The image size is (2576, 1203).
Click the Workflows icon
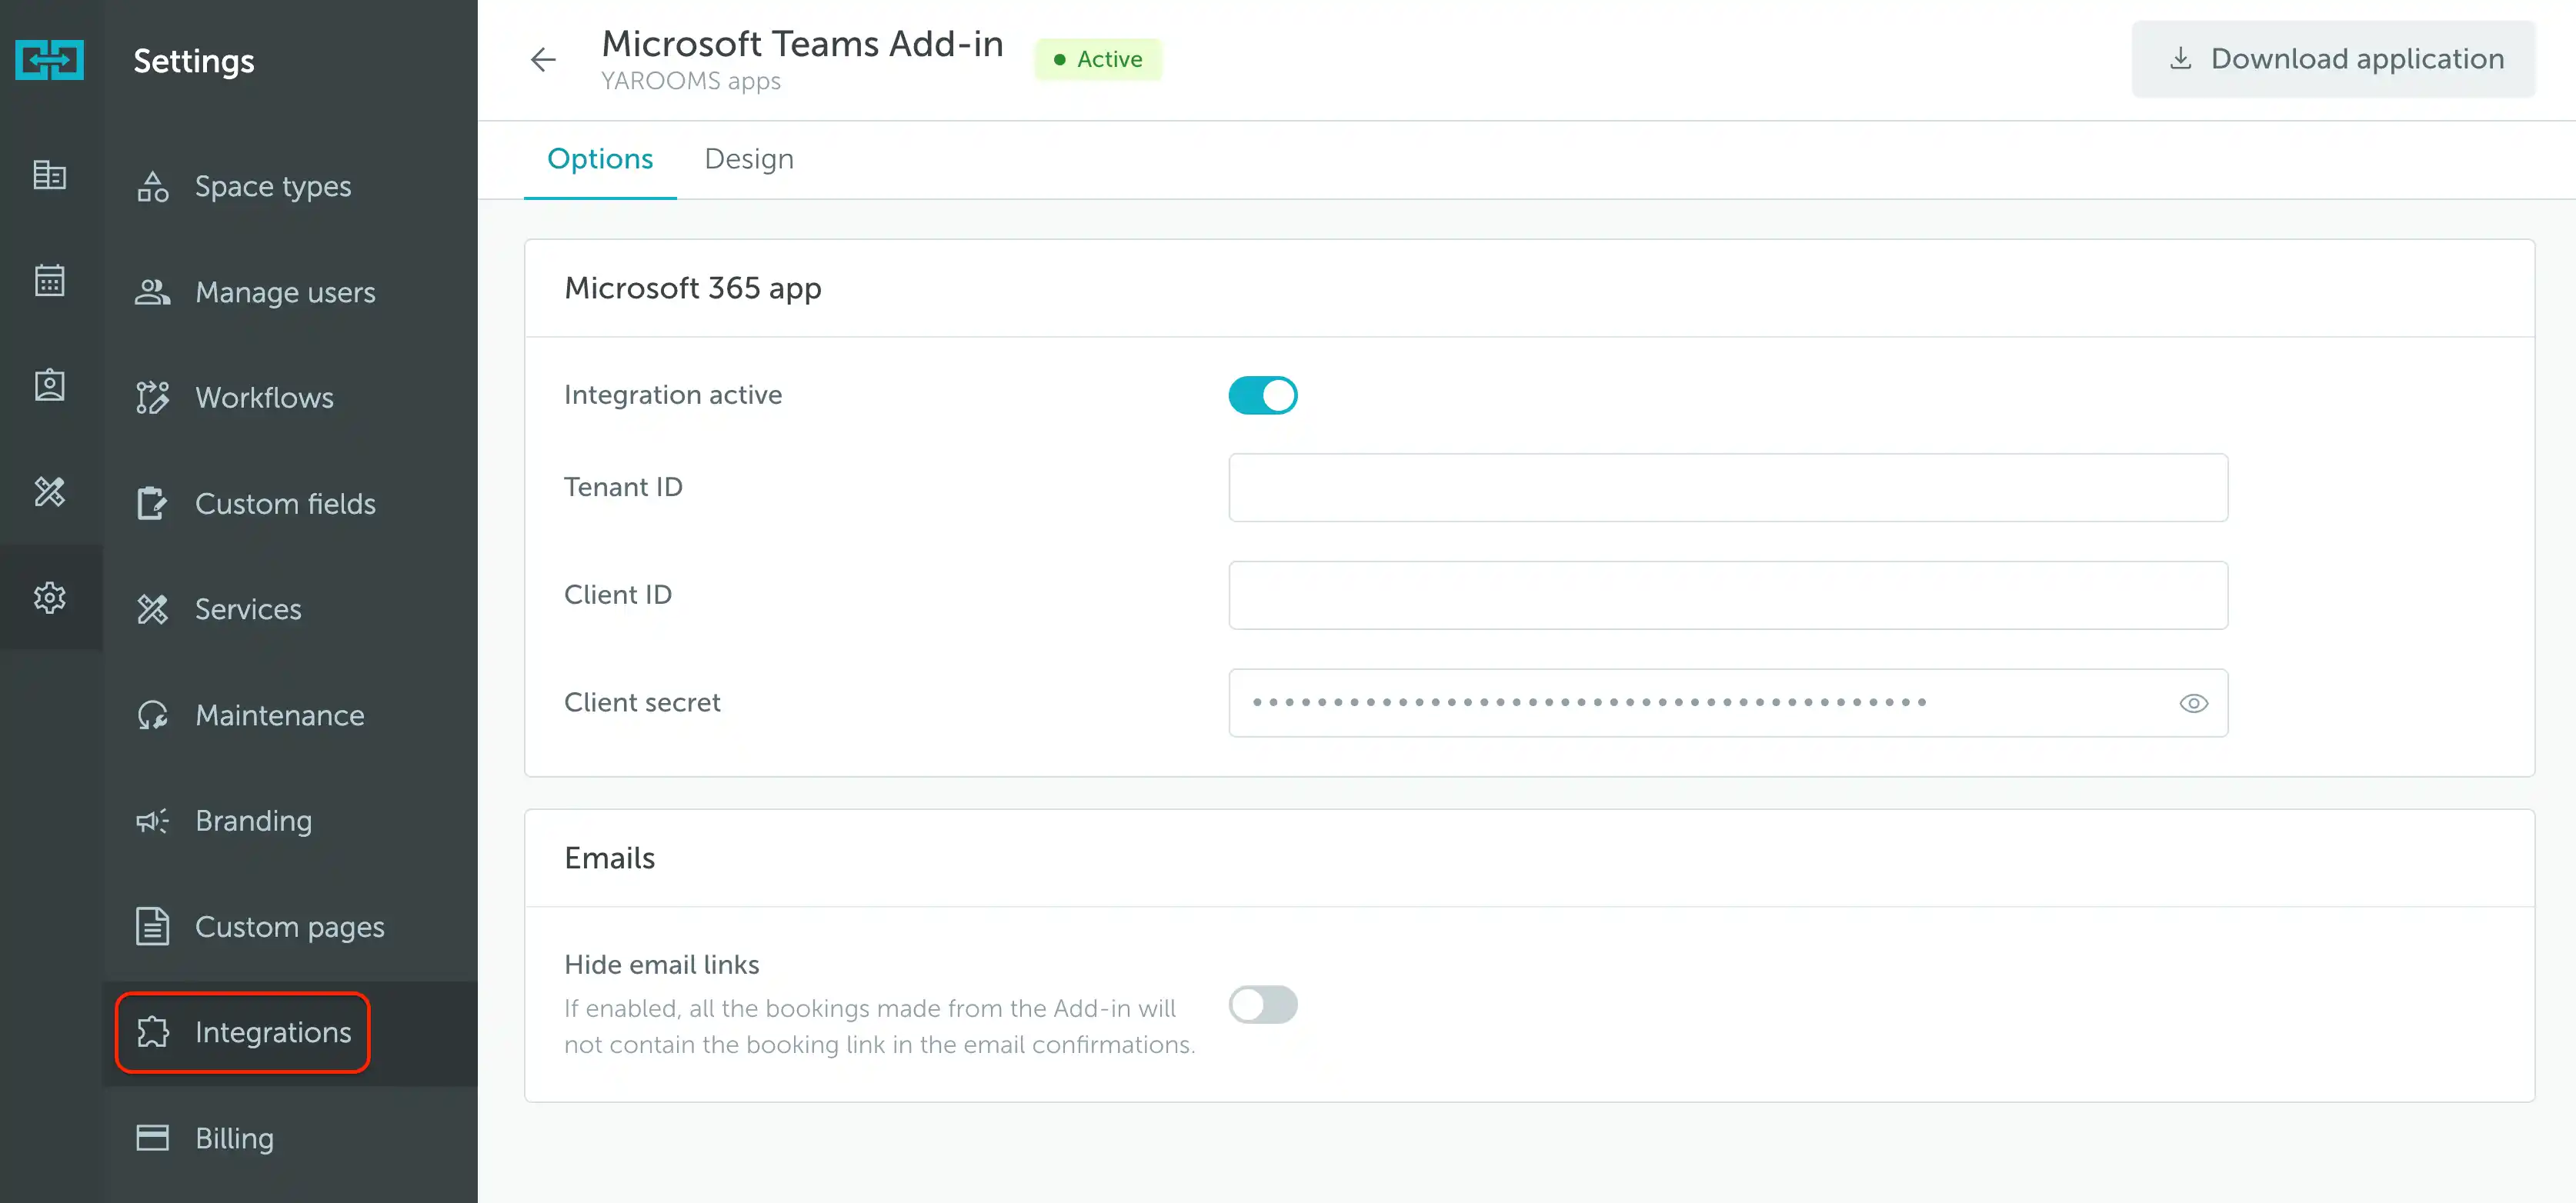(x=152, y=397)
